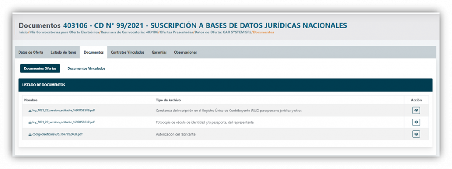Download file codigodeeticarev05_1697052408.pdf via its name
The image size is (452, 169).
pyautogui.click(x=57, y=134)
